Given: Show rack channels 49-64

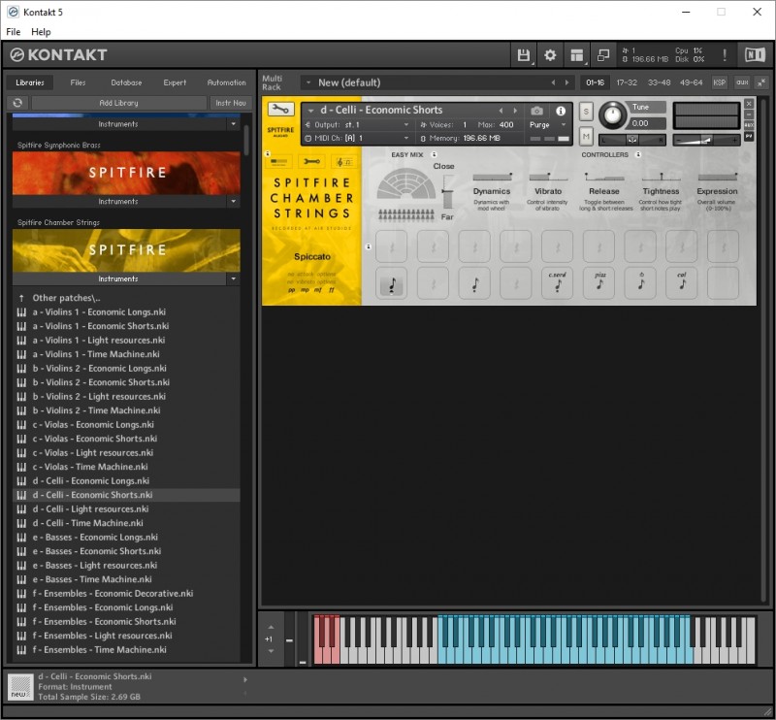Looking at the screenshot, I should 692,82.
